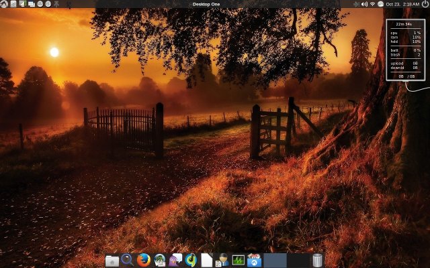Open the trash can dock icon
Image resolution: width=430 pixels, height=268 pixels.
point(317,260)
